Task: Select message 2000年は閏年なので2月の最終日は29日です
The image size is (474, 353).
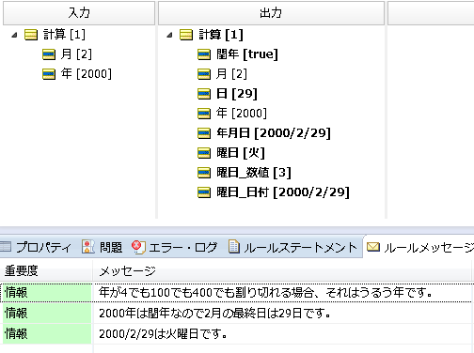Action: (215, 314)
